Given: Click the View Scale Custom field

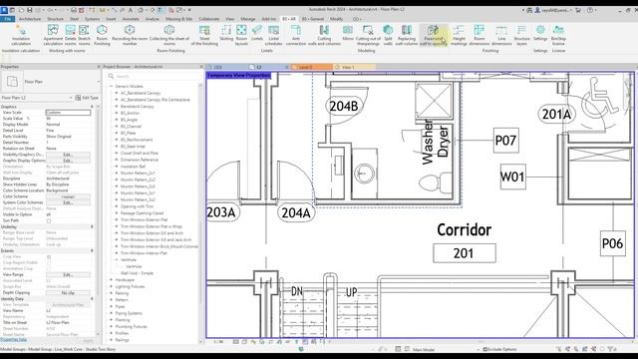Looking at the screenshot, I should pos(68,113).
